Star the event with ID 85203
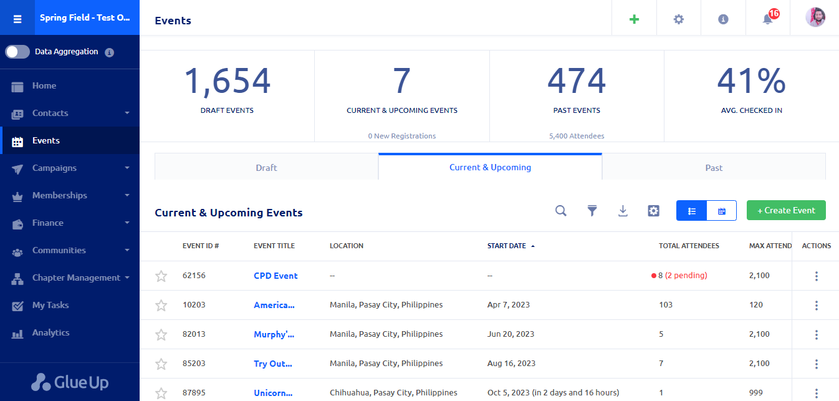This screenshot has width=839, height=401. coord(161,364)
